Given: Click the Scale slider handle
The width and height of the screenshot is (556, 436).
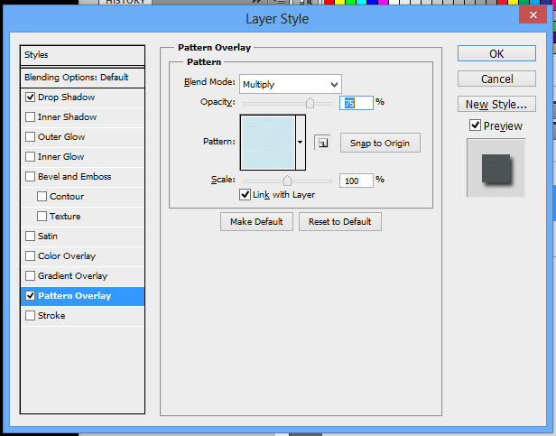Looking at the screenshot, I should 287,181.
